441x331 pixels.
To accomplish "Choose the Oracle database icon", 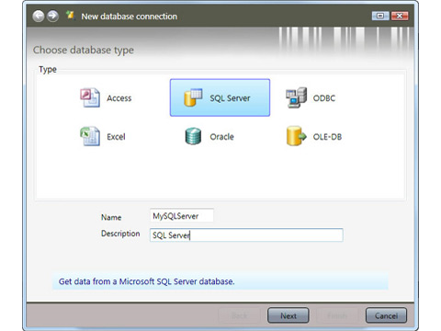I will 193,136.
